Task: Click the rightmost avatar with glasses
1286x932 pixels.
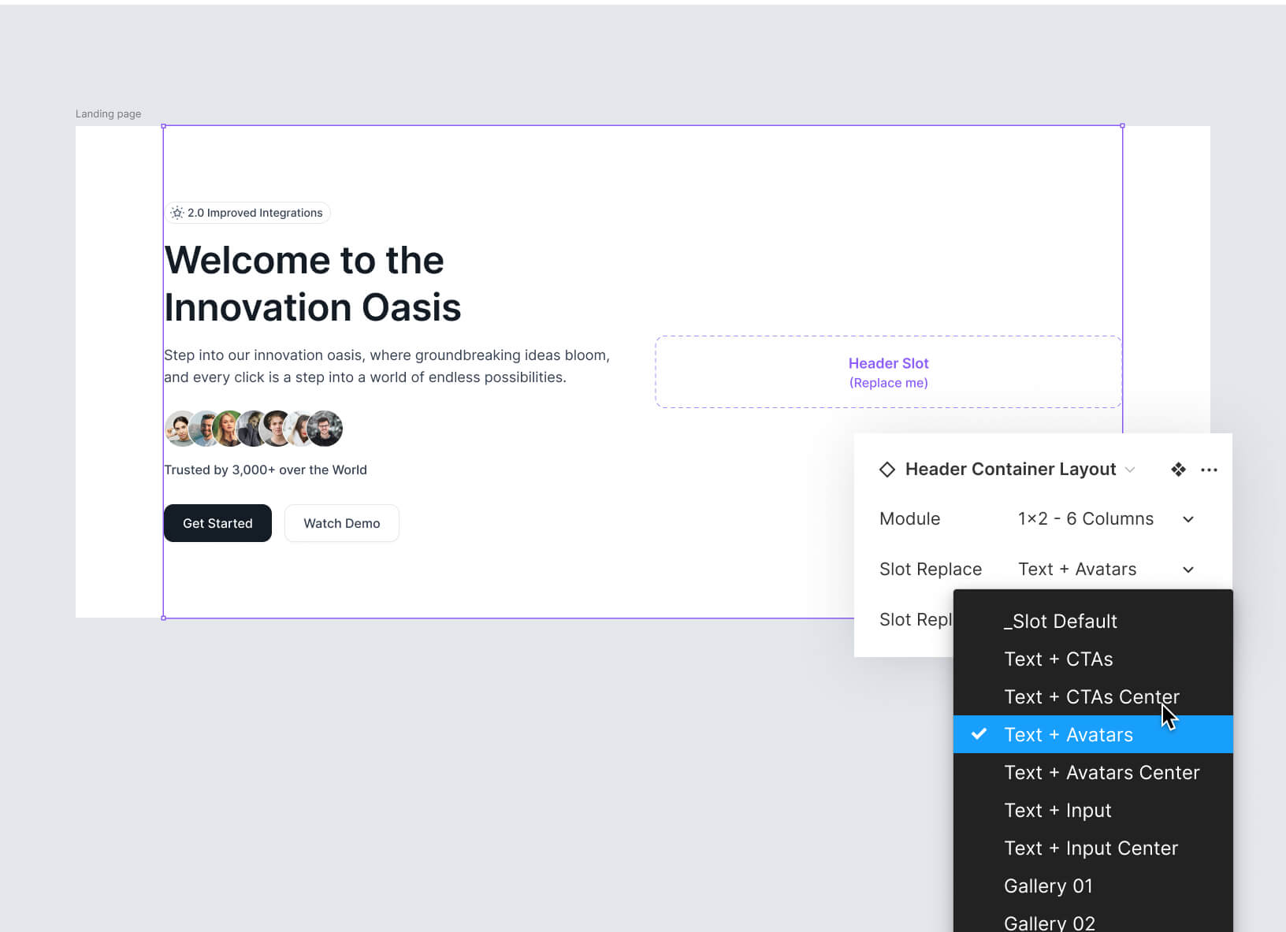Action: [325, 428]
